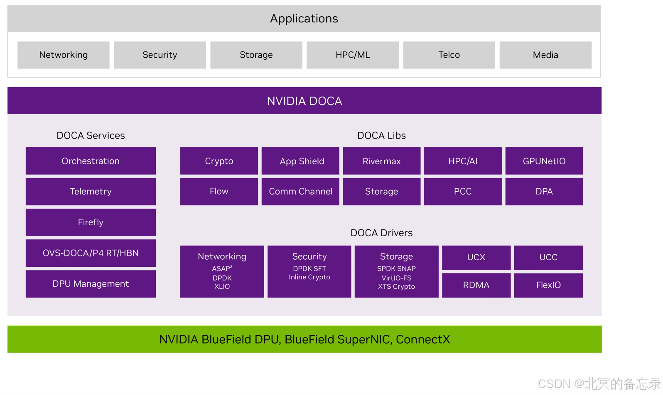This screenshot has height=395, width=663.
Task: Click the green NVIDIA BlueField DPU banner
Action: click(x=304, y=339)
